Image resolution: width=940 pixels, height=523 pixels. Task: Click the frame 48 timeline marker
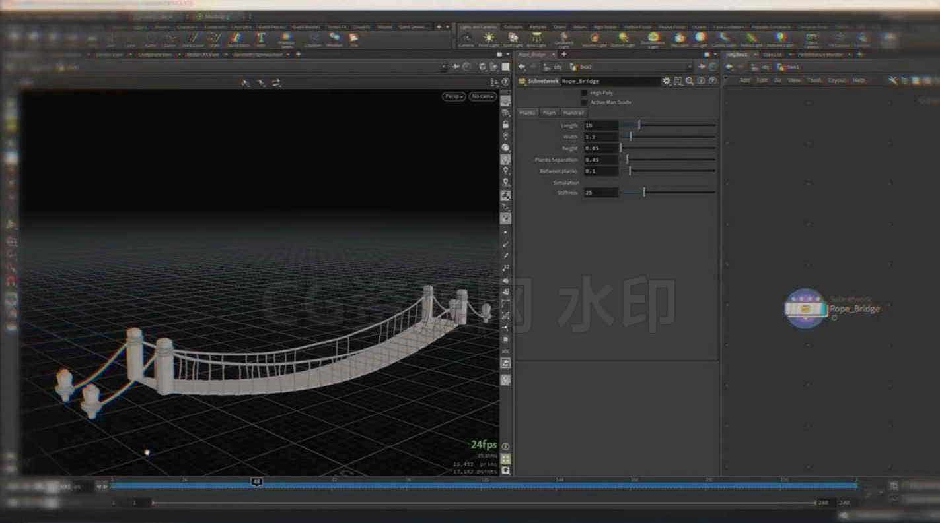[256, 482]
